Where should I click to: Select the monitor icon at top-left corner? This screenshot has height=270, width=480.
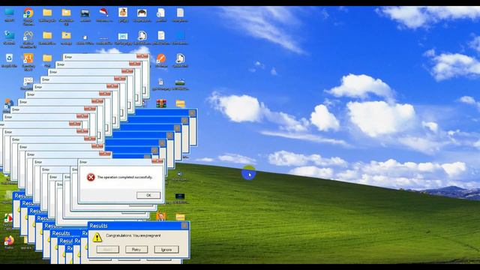[x=9, y=13]
